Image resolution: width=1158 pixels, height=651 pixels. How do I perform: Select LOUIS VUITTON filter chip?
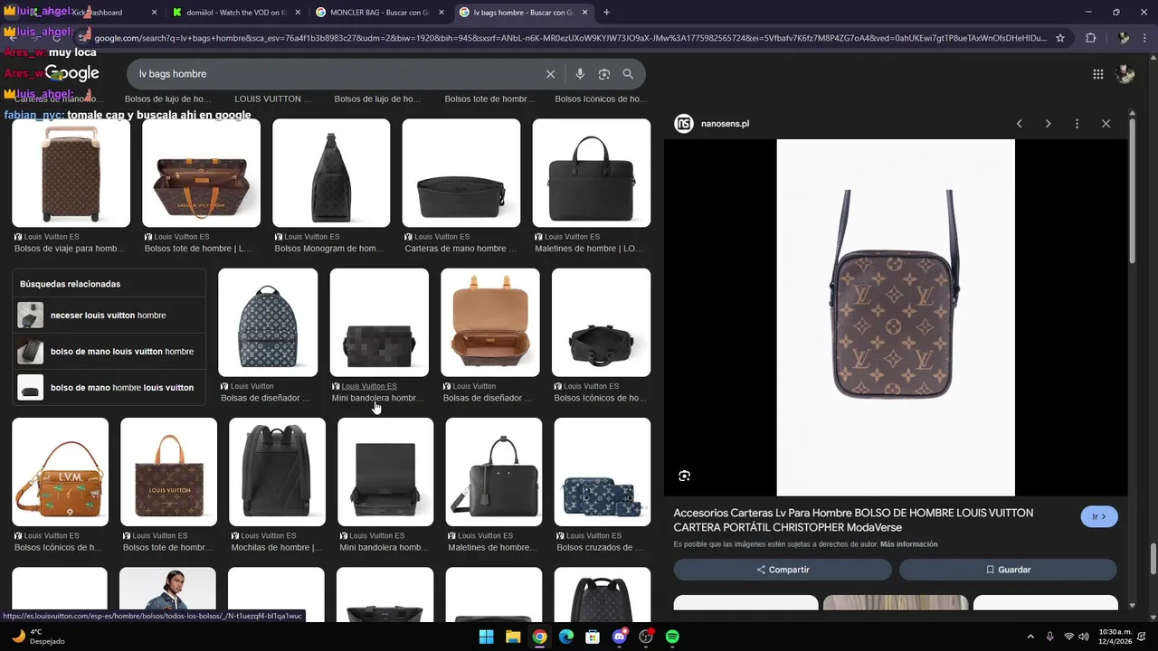(x=273, y=99)
